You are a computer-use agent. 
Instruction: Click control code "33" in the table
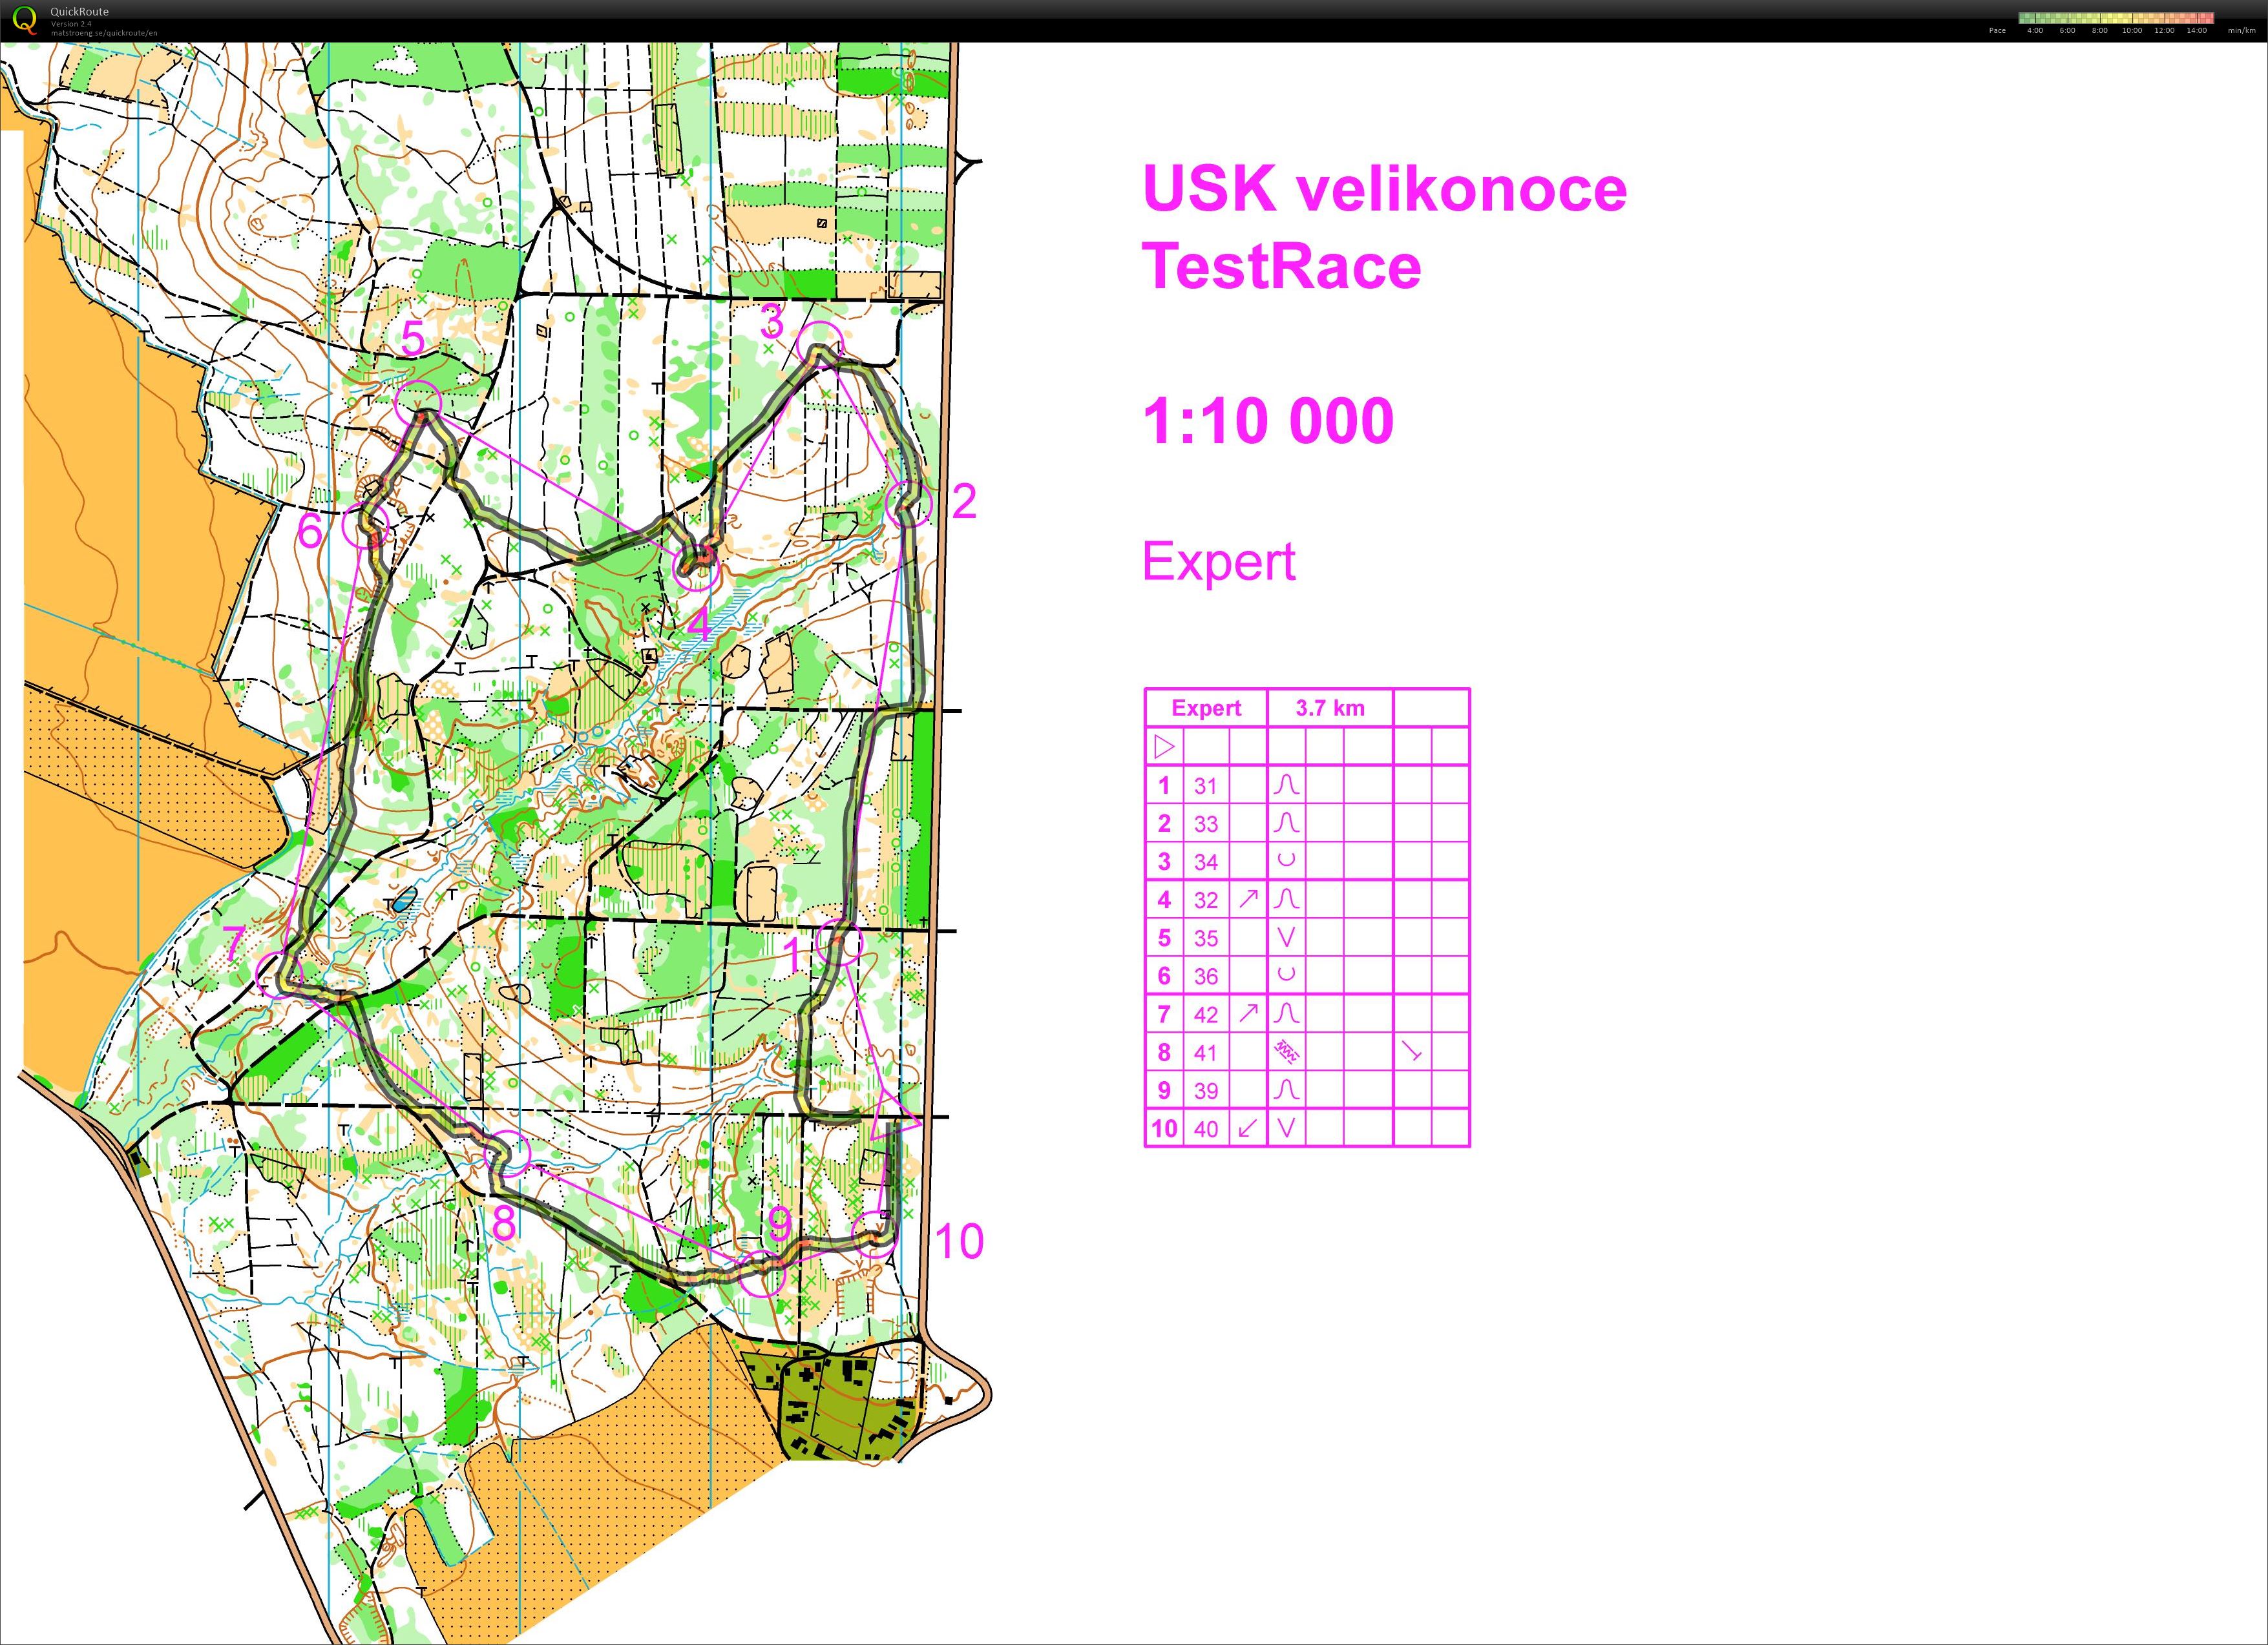point(1206,825)
